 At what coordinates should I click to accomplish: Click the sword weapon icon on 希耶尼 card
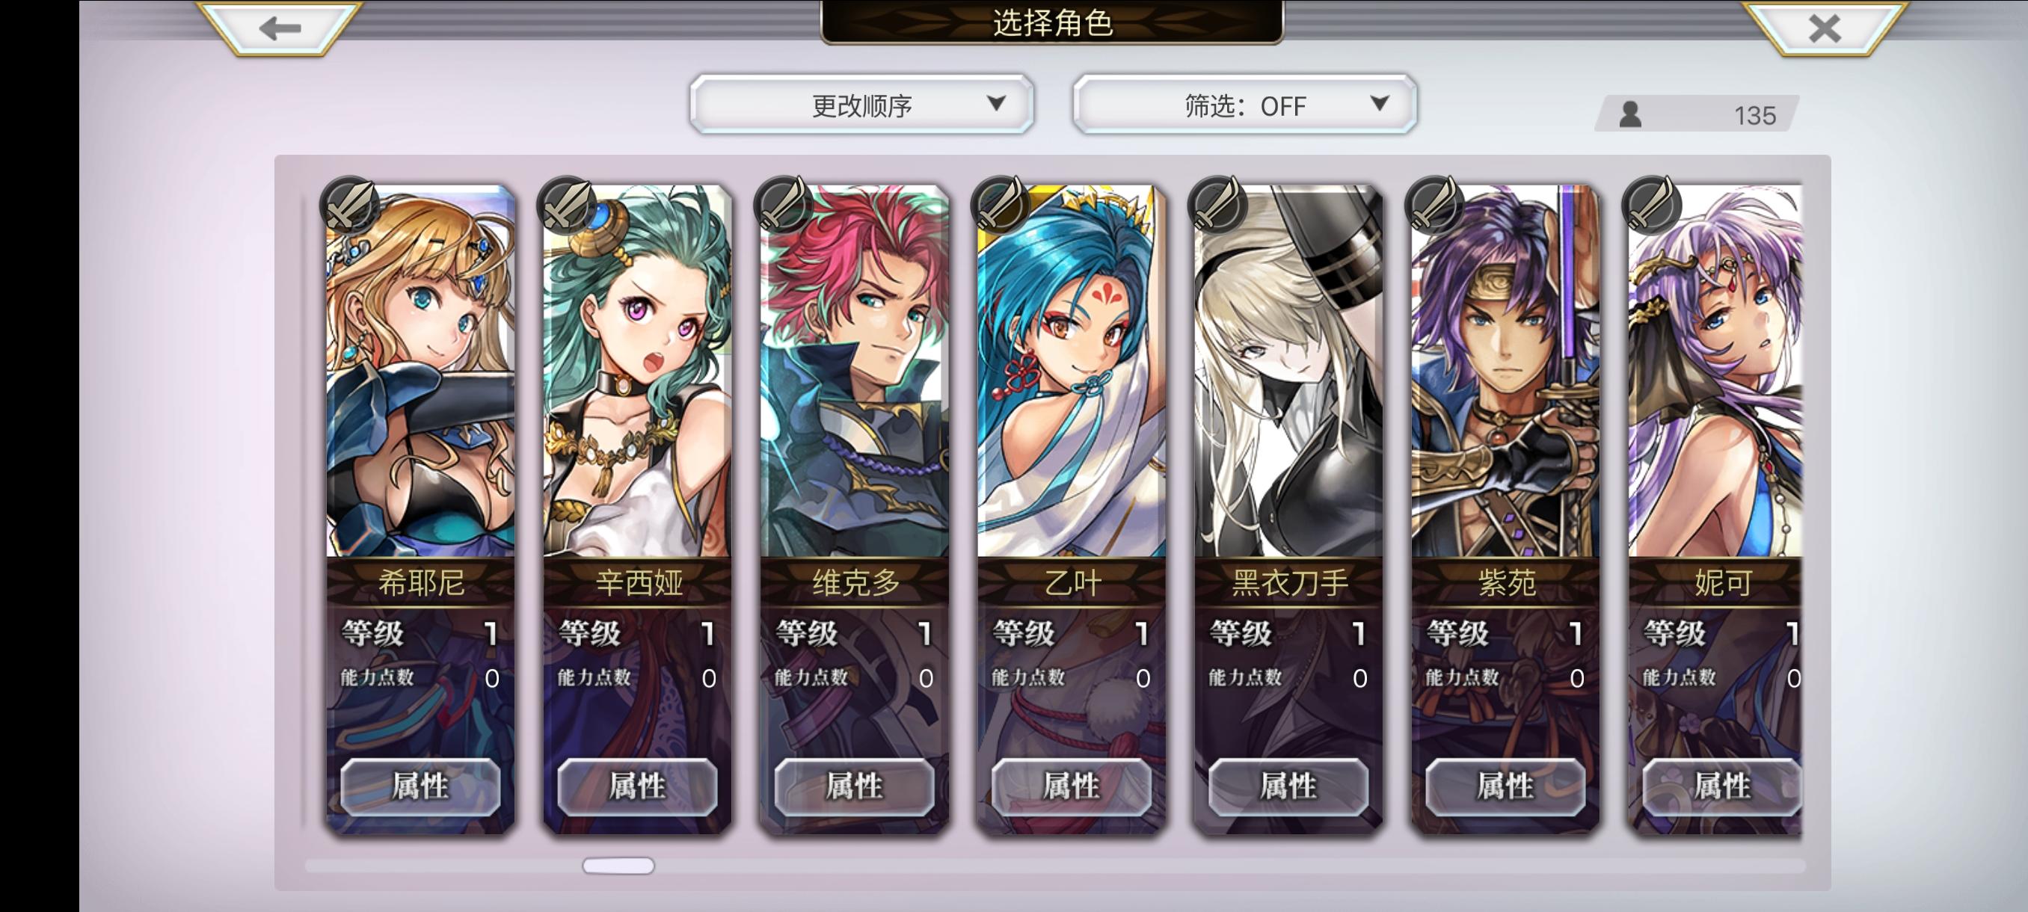(349, 206)
